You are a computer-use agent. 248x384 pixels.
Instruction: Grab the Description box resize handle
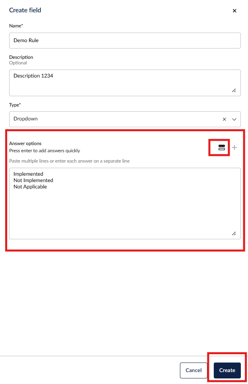(x=234, y=91)
